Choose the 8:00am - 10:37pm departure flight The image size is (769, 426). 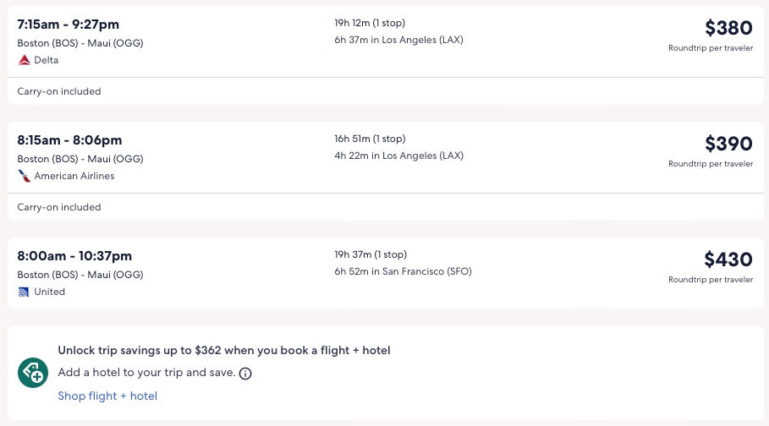click(74, 256)
